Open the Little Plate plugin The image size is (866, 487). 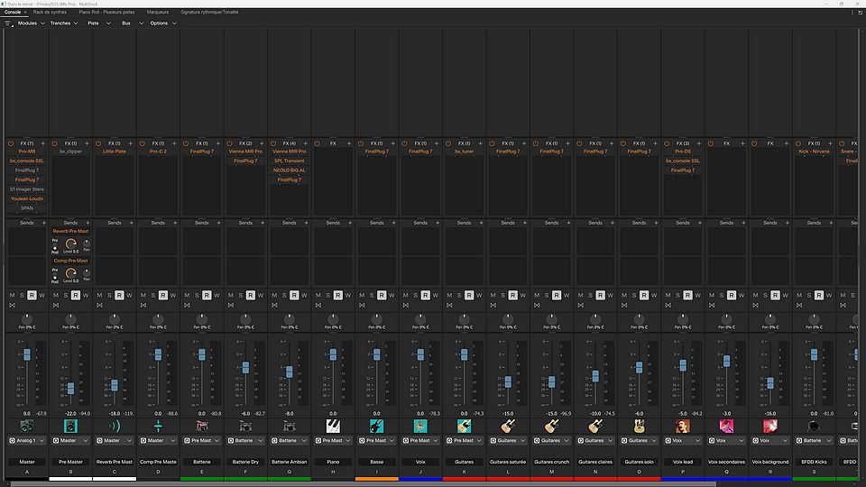(x=115, y=152)
